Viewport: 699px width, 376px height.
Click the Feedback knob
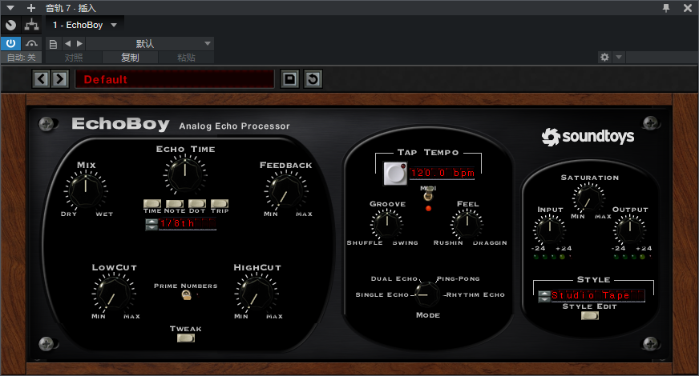click(285, 190)
